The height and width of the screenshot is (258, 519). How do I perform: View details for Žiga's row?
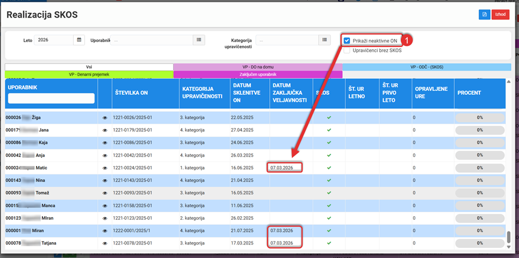click(x=105, y=118)
